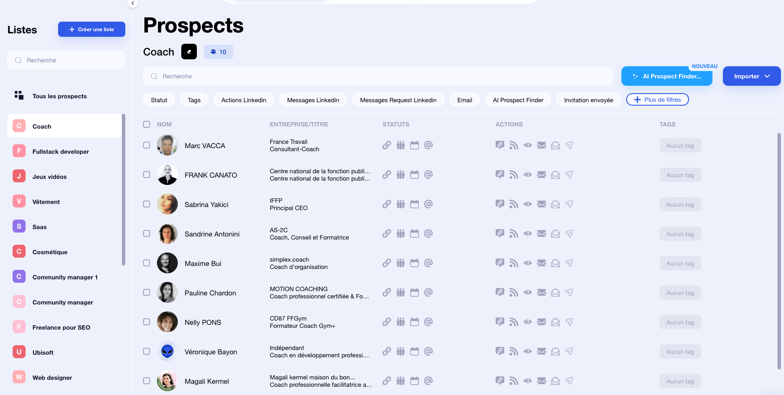Click the prospects Recherche search field
This screenshot has width=784, height=395.
(377, 76)
